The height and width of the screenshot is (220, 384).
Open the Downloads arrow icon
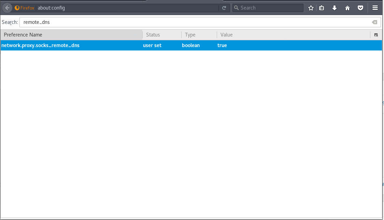pos(334,8)
